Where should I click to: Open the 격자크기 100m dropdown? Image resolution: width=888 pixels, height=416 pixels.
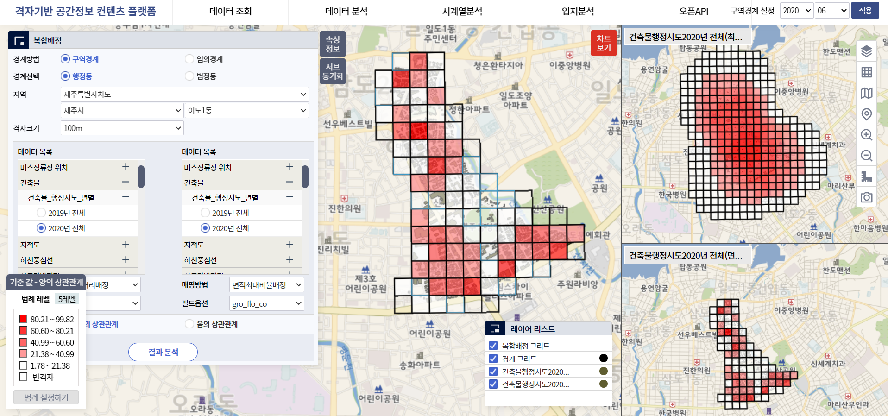pos(122,128)
